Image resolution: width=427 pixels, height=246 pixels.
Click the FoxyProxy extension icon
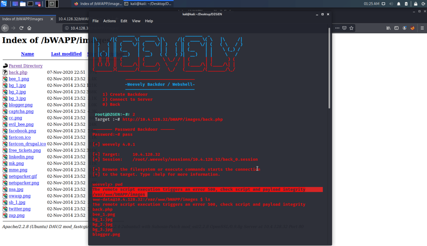pos(413,28)
